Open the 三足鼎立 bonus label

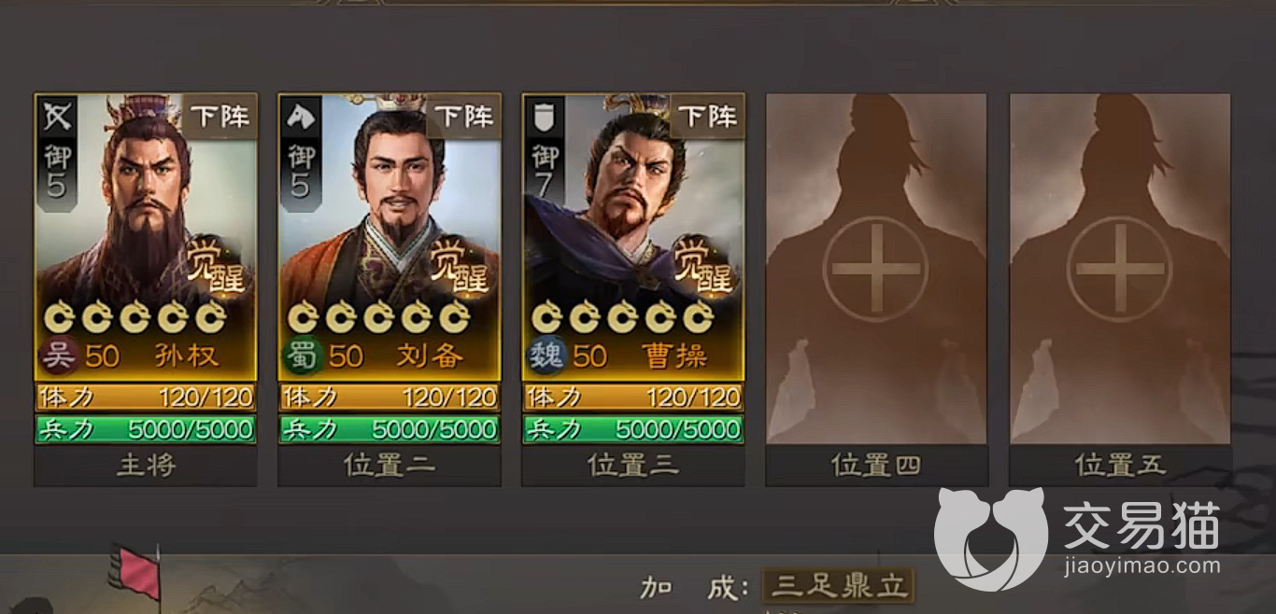point(839,586)
